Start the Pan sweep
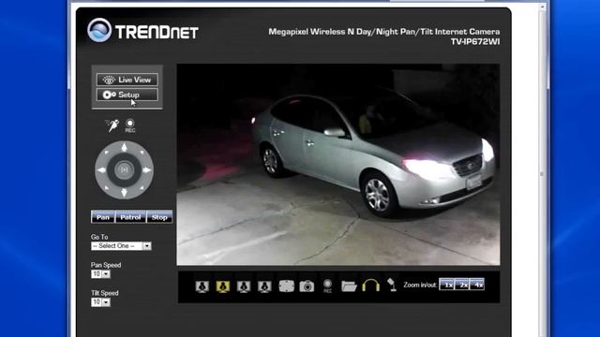 pos(103,217)
